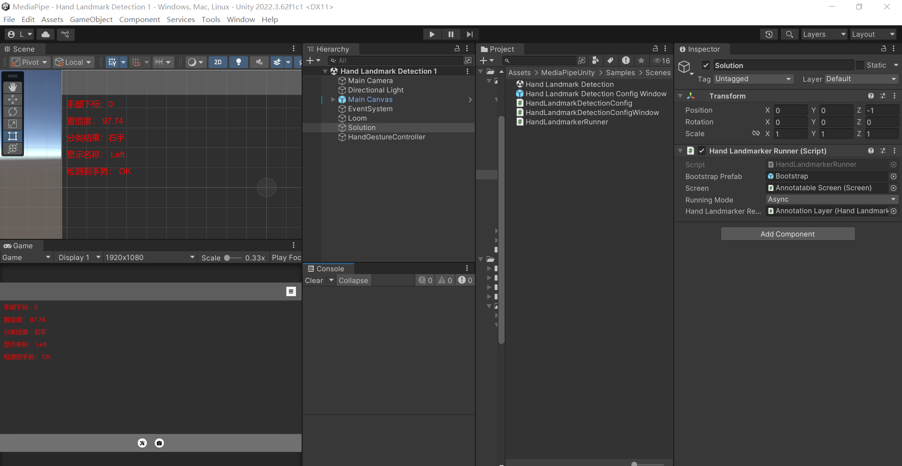Filter favorites star in Project

(641, 61)
